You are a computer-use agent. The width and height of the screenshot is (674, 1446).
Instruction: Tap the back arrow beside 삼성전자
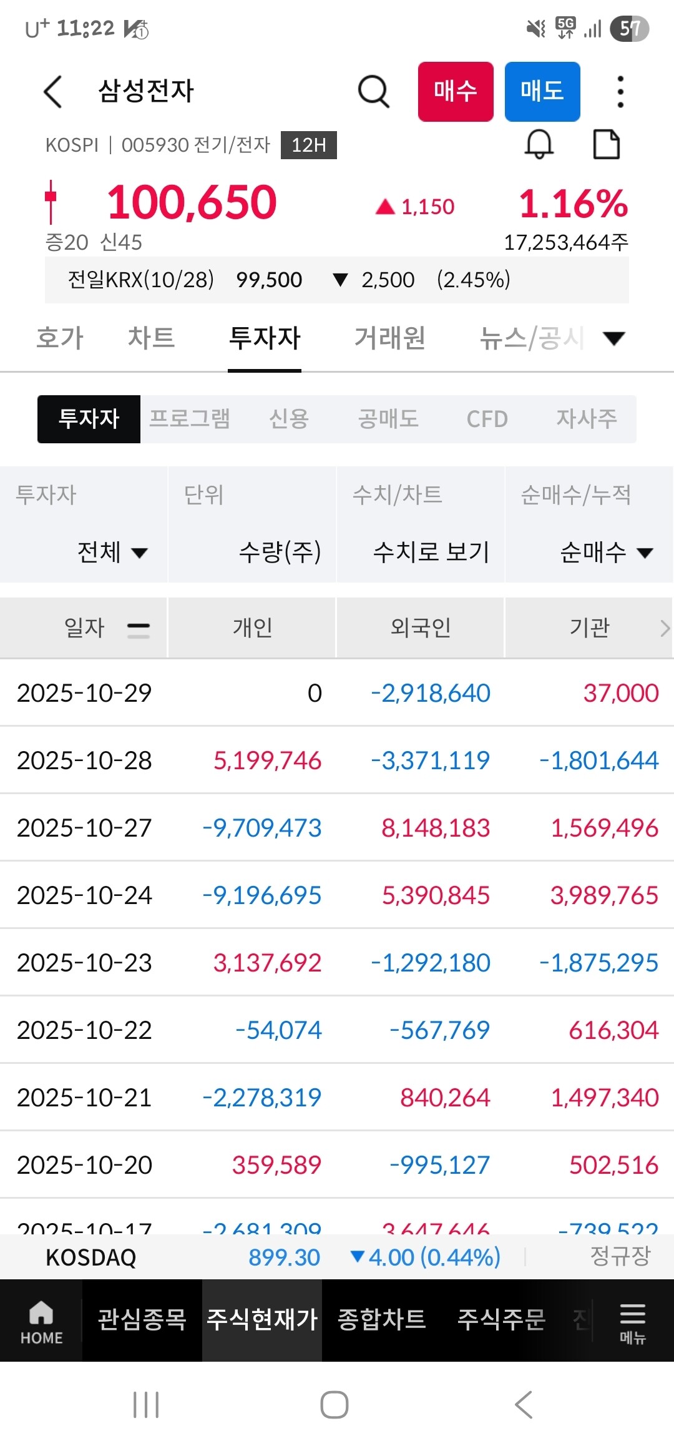(x=54, y=92)
